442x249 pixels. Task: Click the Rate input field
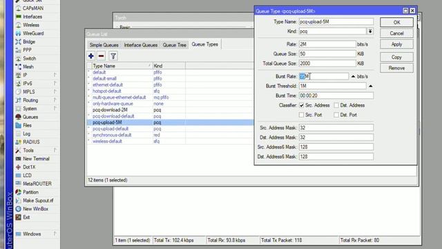pos(327,44)
